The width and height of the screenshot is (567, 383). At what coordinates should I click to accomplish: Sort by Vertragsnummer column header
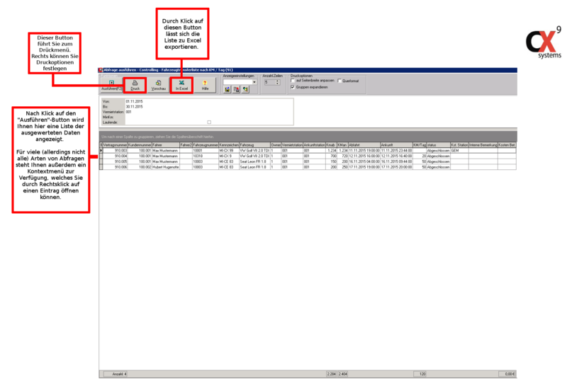click(x=115, y=144)
